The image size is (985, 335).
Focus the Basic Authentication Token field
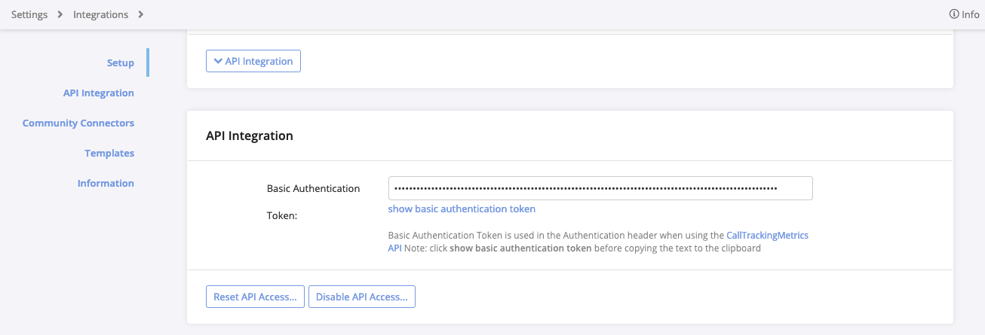coord(600,188)
